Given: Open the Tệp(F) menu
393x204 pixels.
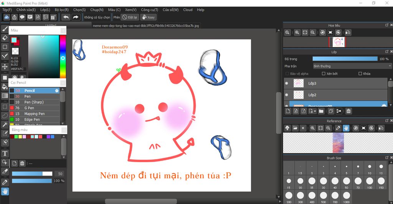Looking at the screenshot, I should pos(7,10).
